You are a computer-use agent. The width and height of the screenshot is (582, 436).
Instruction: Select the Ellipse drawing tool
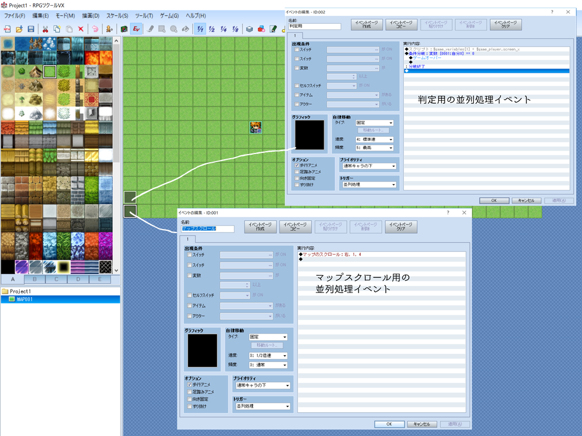point(173,29)
